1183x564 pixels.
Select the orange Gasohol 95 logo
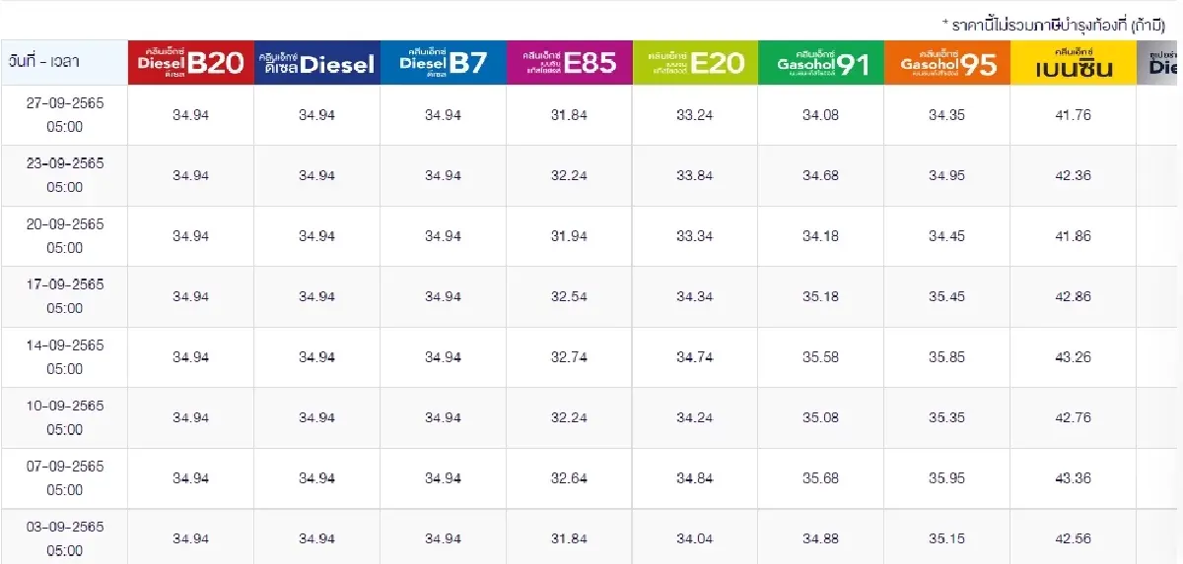point(947,63)
